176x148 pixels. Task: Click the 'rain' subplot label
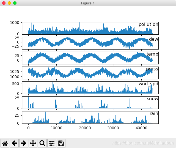pyautogui.click(x=154, y=114)
